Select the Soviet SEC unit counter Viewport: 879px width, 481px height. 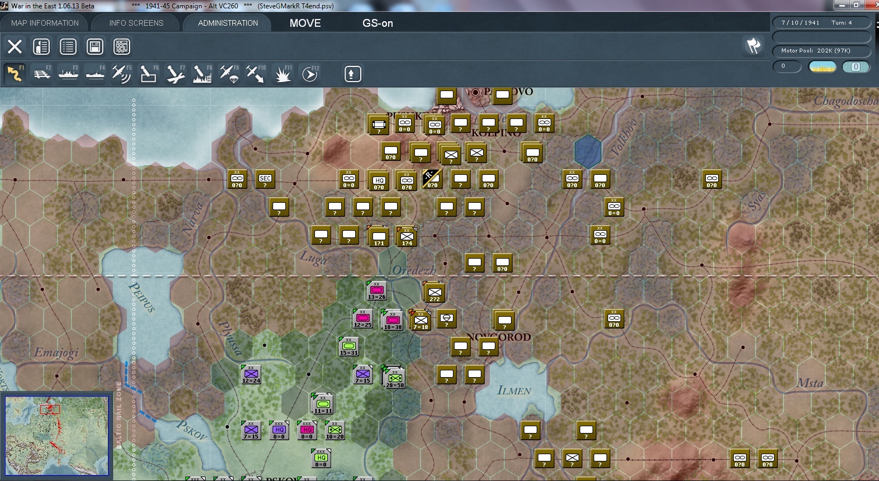coord(265,179)
